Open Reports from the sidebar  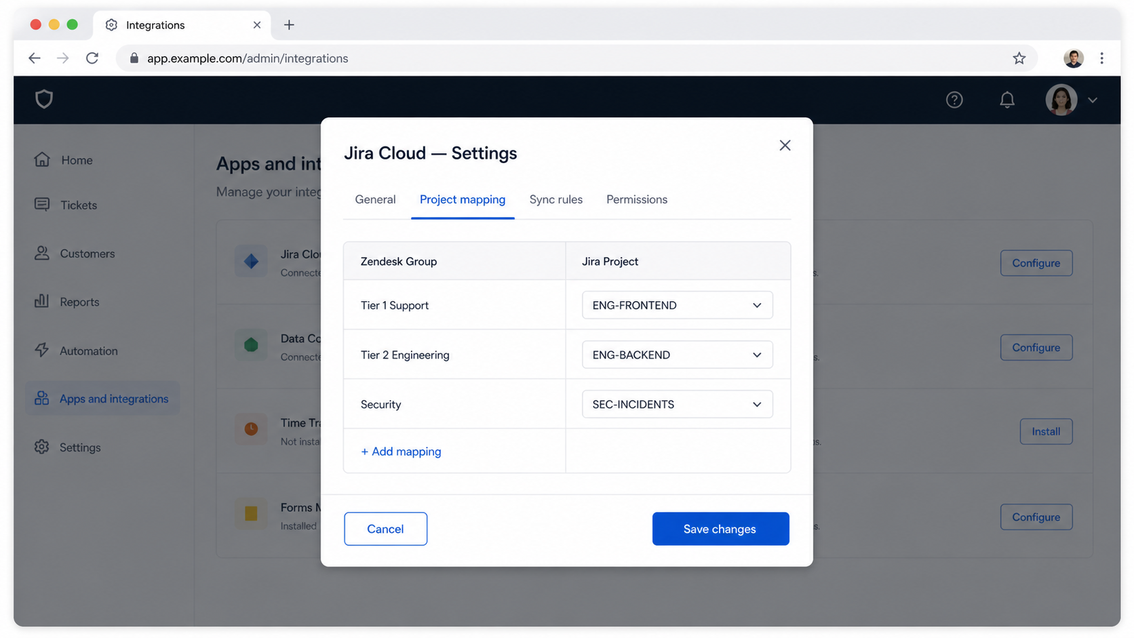click(79, 302)
